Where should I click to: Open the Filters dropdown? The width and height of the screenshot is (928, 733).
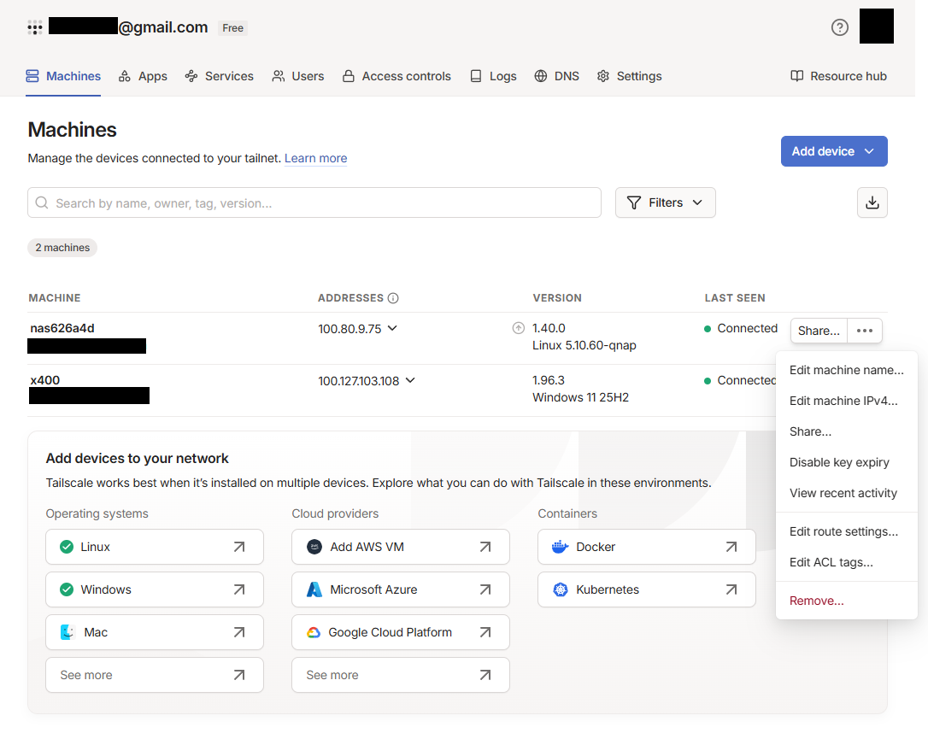665,202
